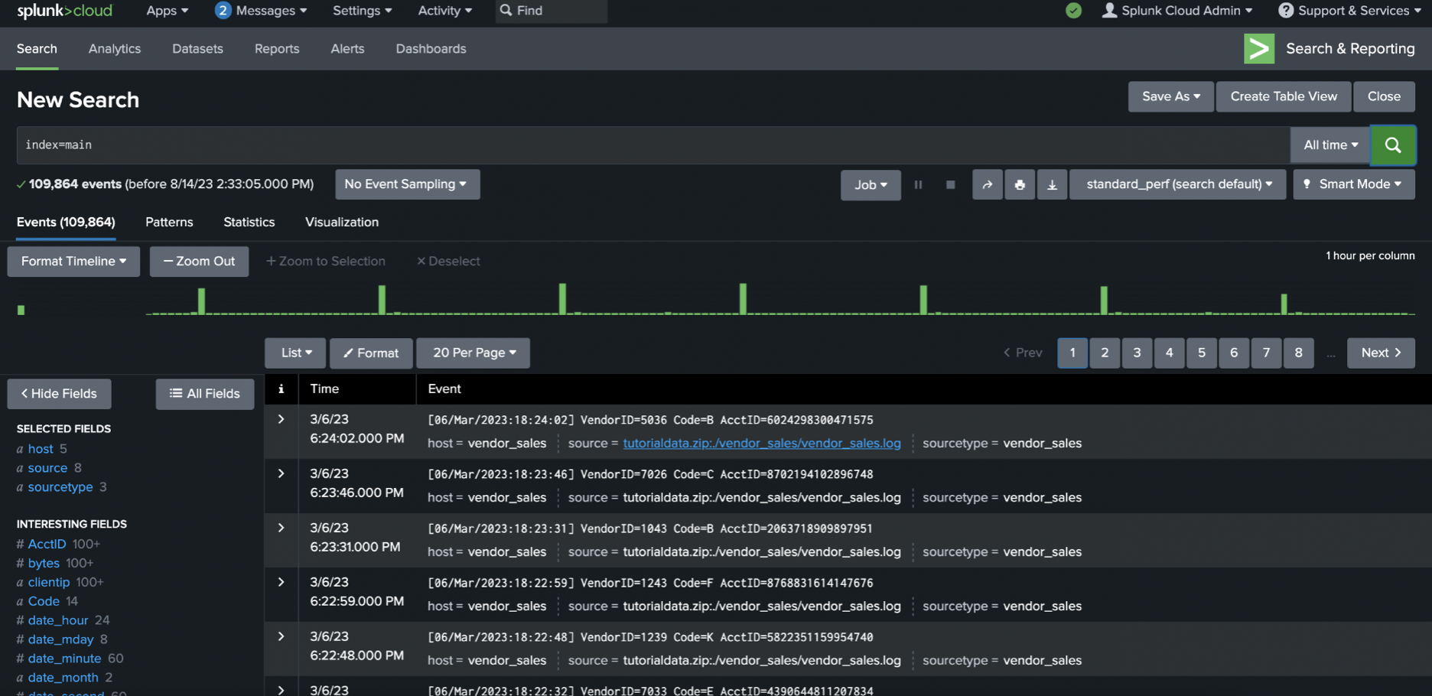
Task: Select the host field
Action: point(41,449)
